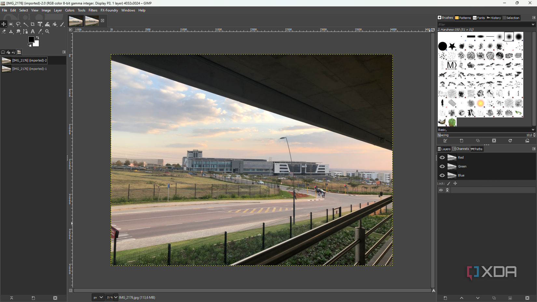537x302 pixels.
Task: Click the Refresh brushes button
Action: (510, 141)
